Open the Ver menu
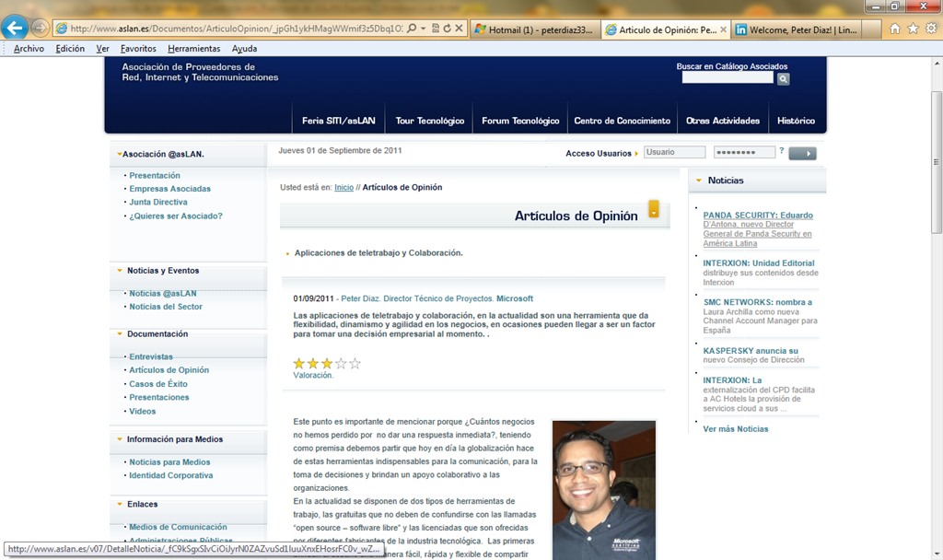943x560 pixels. click(x=102, y=49)
